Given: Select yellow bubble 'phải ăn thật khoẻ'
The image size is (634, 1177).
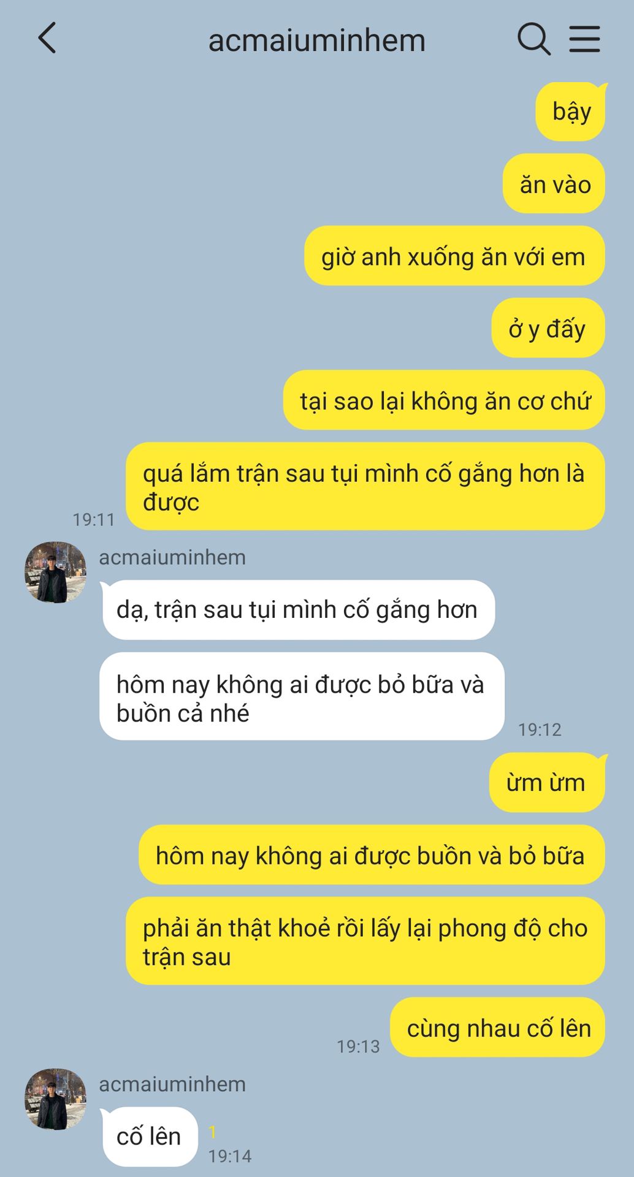Looking at the screenshot, I should [365, 941].
